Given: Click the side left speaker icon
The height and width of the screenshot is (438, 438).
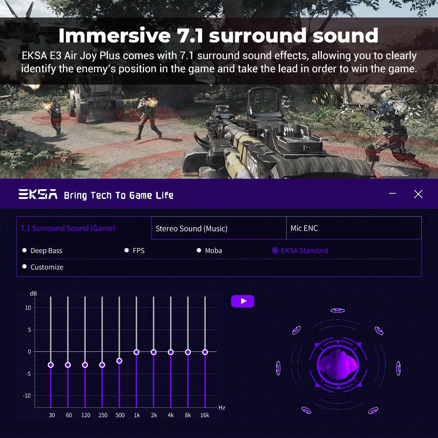Looking at the screenshot, I should point(278,368).
